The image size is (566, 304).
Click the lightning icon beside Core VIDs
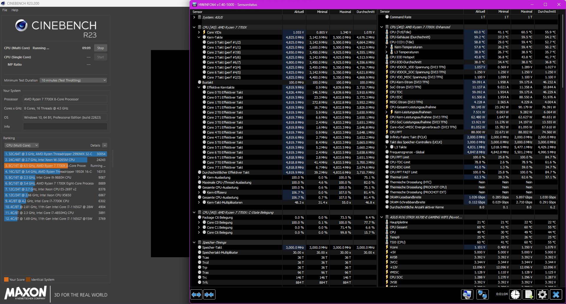pos(204,32)
